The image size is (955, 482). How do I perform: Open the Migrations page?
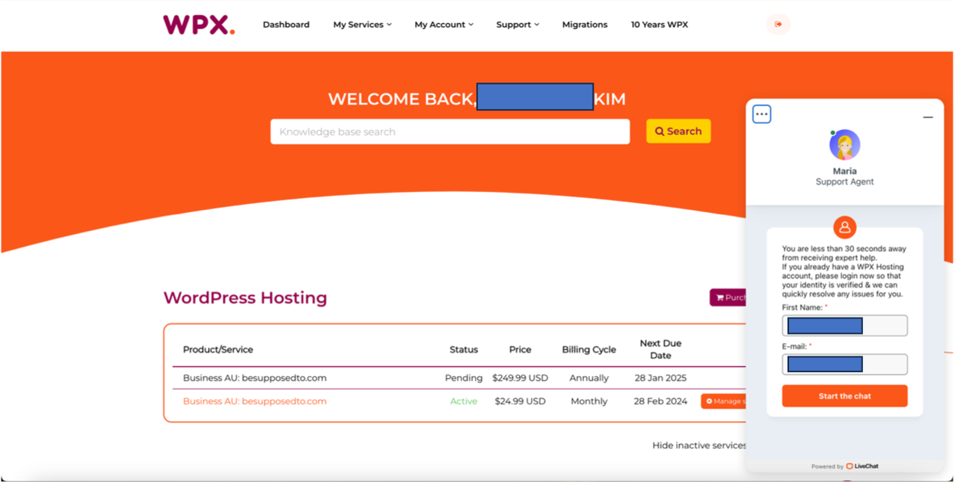(x=585, y=25)
